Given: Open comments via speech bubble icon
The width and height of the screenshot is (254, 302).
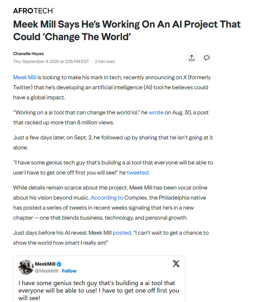Looking at the screenshot, I should [207, 58].
